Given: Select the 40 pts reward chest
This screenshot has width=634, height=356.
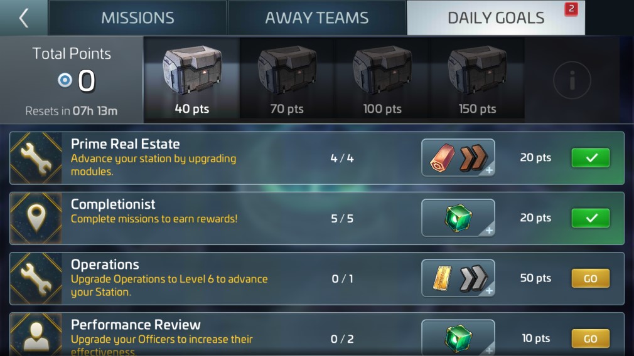Looking at the screenshot, I should coord(191,80).
